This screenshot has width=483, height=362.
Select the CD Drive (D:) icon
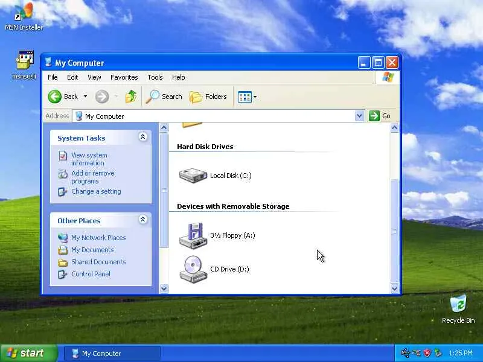click(193, 269)
